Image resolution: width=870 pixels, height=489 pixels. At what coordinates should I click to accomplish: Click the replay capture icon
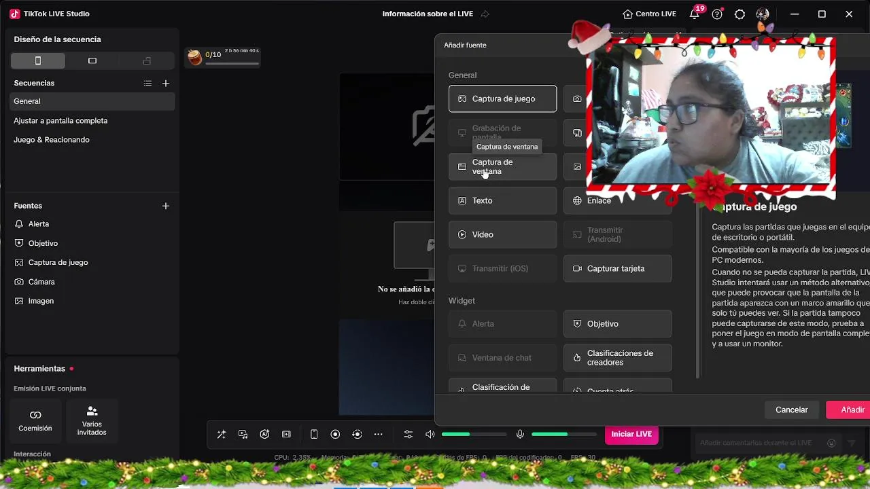(x=357, y=435)
